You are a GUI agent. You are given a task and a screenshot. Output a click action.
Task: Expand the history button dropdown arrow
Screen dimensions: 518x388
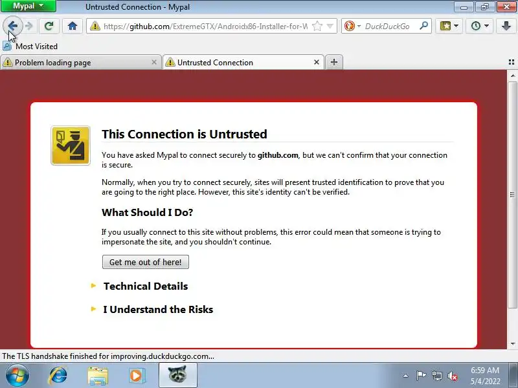tap(486, 26)
